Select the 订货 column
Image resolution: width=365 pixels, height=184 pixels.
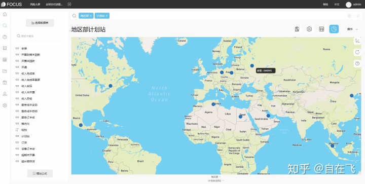[x=24, y=142]
